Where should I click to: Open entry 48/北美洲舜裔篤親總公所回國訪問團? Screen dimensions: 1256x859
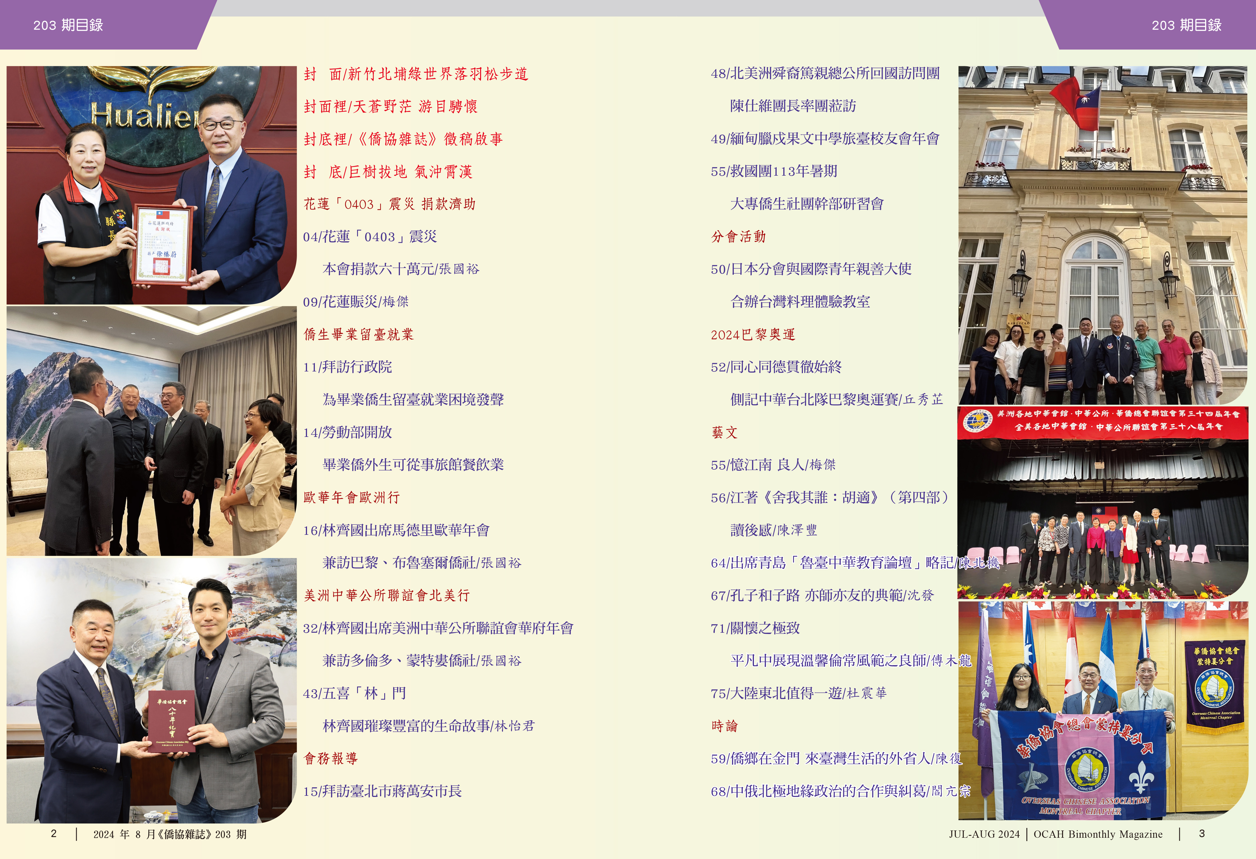click(825, 74)
